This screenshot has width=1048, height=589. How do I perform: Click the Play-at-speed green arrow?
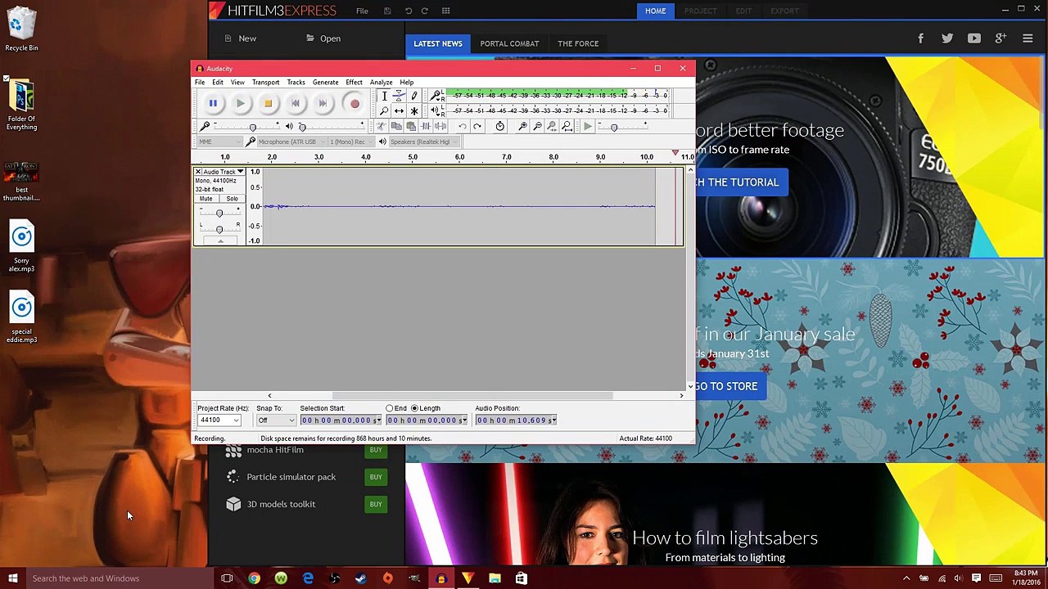pyautogui.click(x=588, y=126)
